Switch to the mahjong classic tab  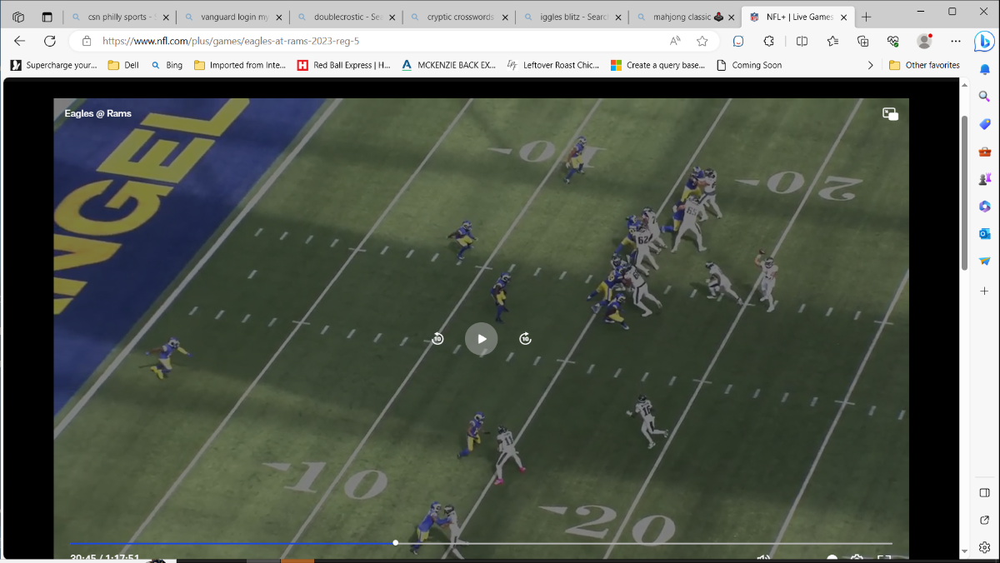click(x=681, y=17)
